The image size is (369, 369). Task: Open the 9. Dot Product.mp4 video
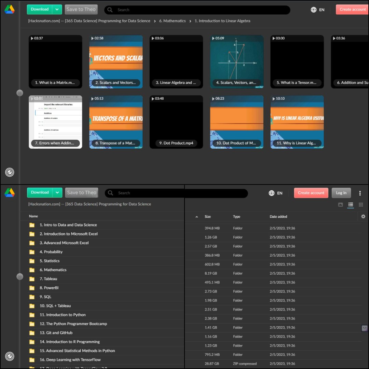[176, 122]
